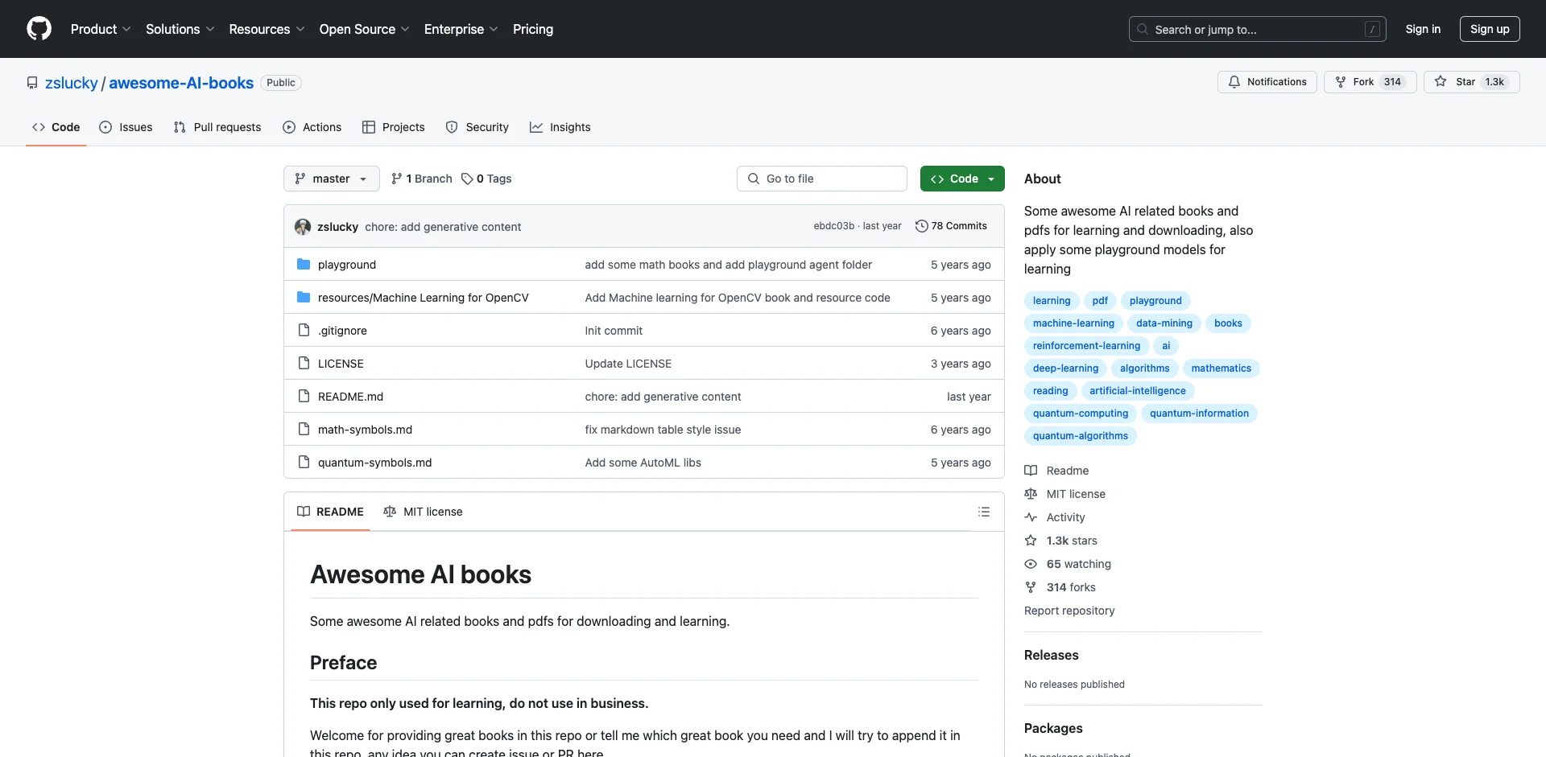Switch to the Pull requests tab
Screen dimensions: 1546x757
tap(217, 127)
